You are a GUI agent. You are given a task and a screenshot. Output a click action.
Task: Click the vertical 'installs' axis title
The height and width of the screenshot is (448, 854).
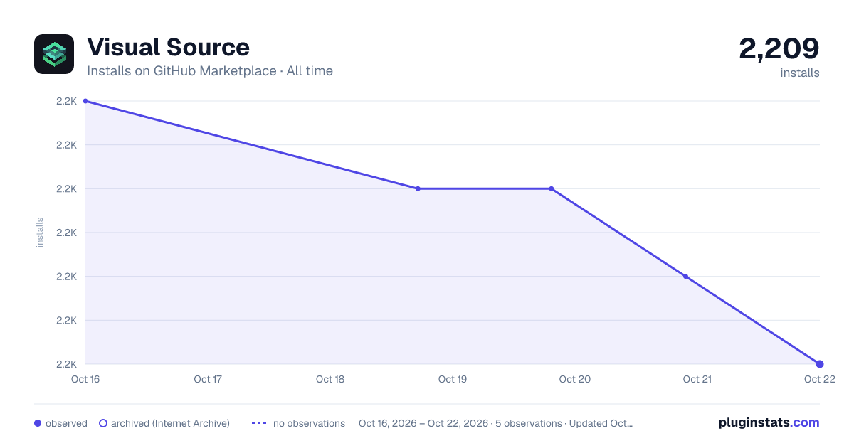coord(40,233)
